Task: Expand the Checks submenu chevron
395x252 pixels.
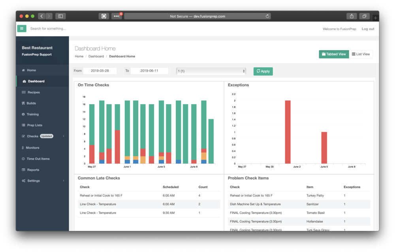Action: coord(64,136)
